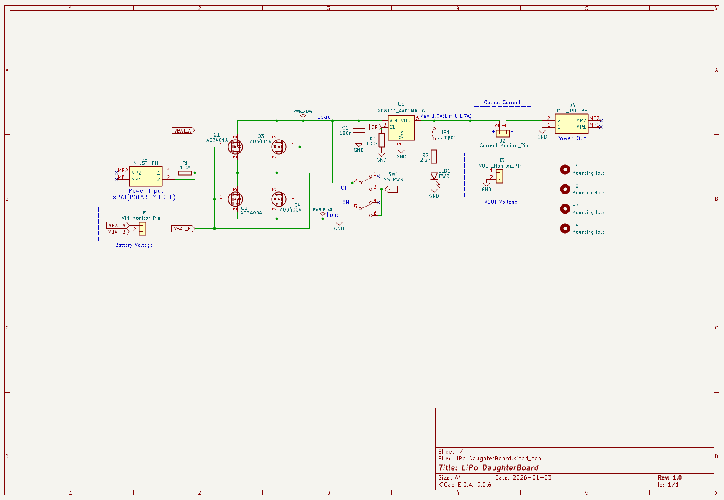Select the F1 1.0A fuse symbol

coord(185,173)
